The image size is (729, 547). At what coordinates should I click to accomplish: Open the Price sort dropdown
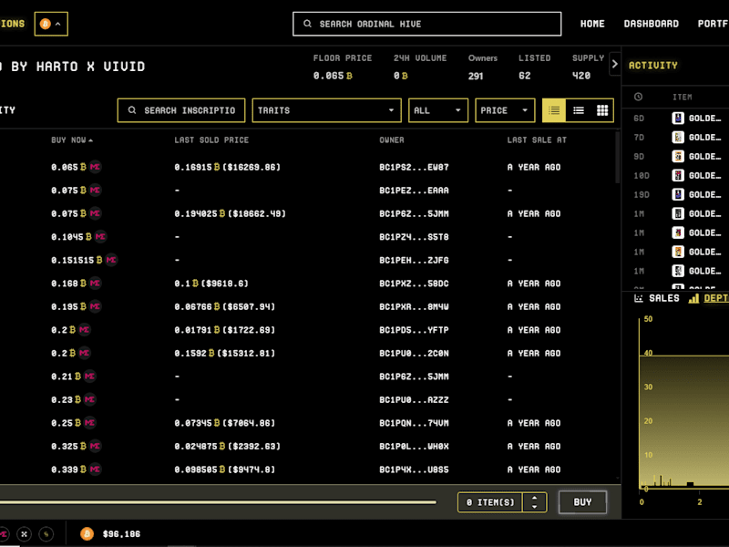coord(505,110)
